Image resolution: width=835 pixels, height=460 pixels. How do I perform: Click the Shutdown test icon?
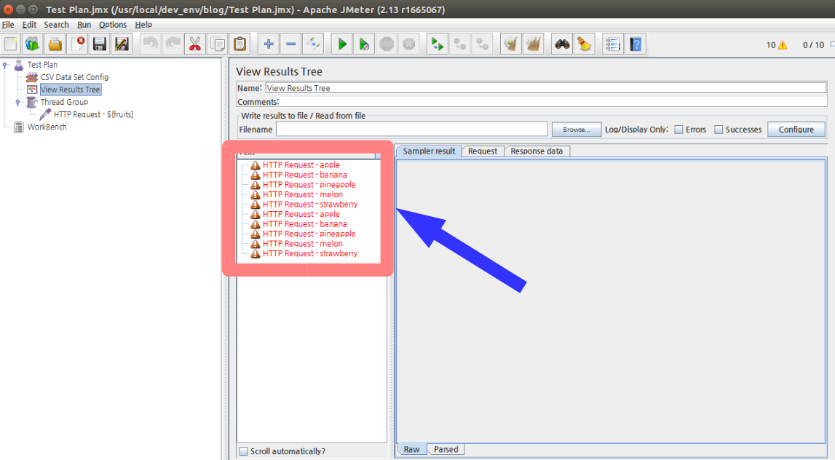point(409,44)
